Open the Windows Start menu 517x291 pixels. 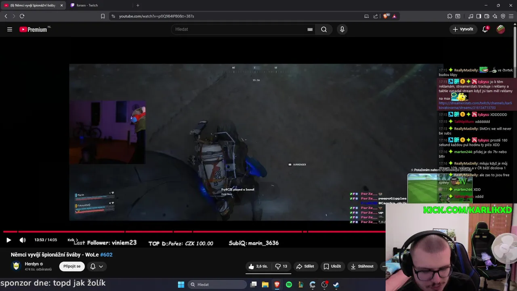click(x=181, y=285)
